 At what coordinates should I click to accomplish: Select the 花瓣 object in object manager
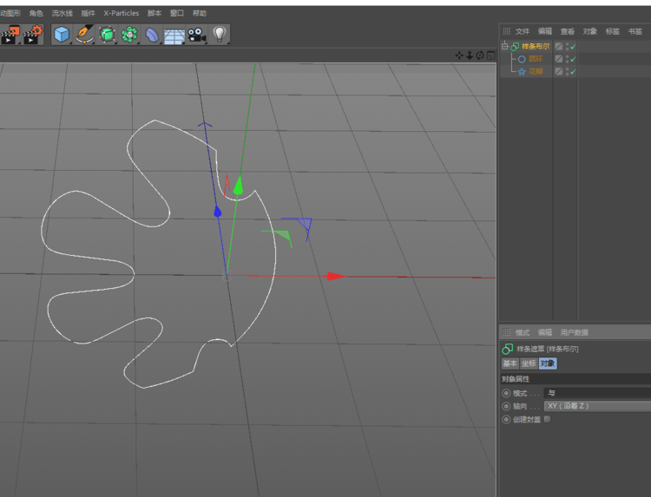[536, 71]
